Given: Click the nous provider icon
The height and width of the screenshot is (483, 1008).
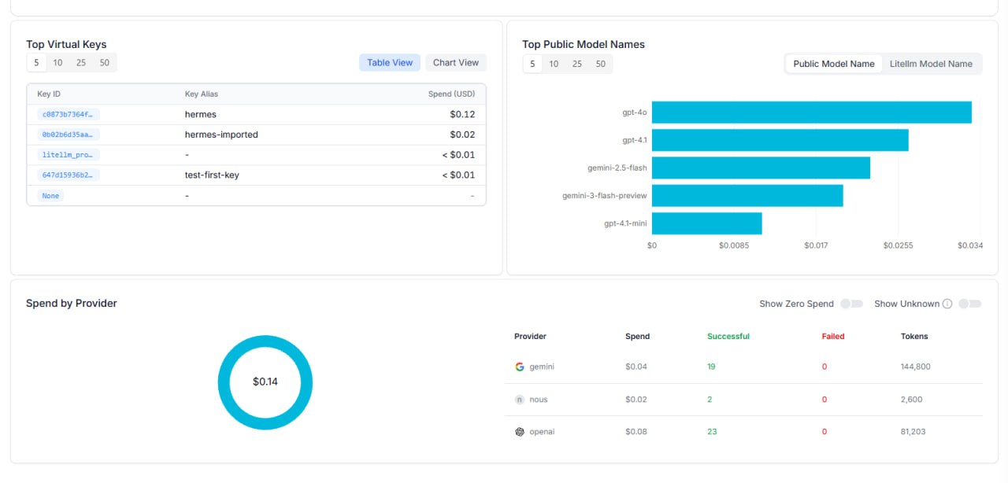Looking at the screenshot, I should pos(520,400).
